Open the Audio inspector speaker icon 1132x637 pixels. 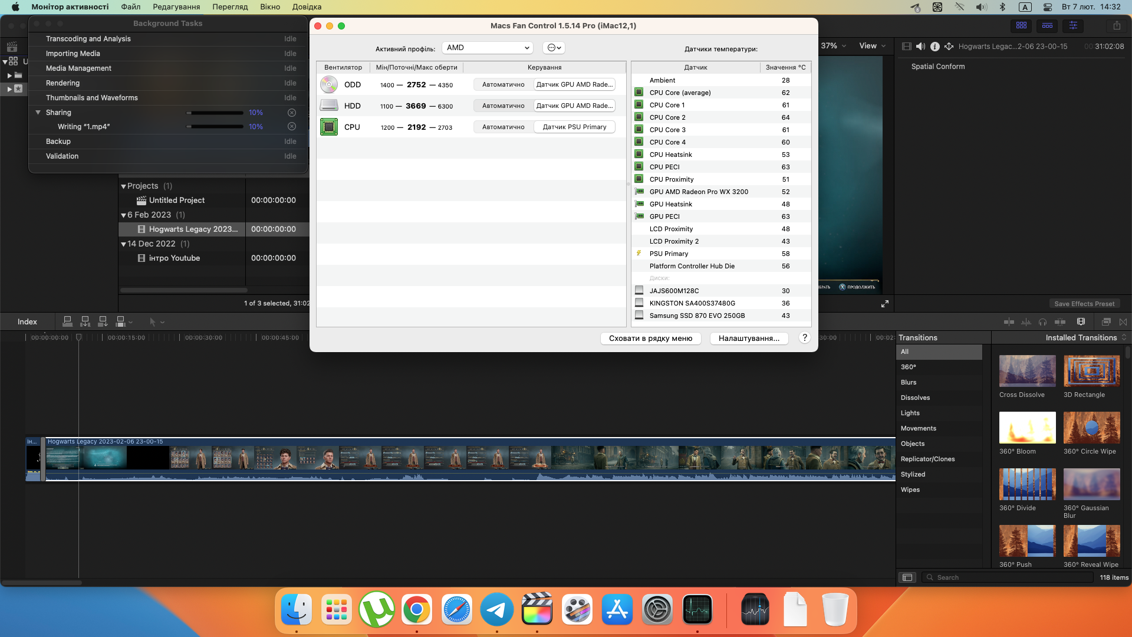[920, 46]
